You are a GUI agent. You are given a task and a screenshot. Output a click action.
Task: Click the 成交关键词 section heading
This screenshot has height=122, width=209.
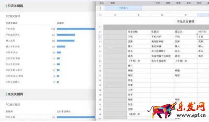(15, 94)
